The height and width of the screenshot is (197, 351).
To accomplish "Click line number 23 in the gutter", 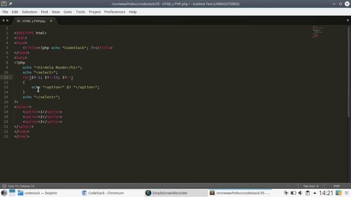I will tap(6, 136).
